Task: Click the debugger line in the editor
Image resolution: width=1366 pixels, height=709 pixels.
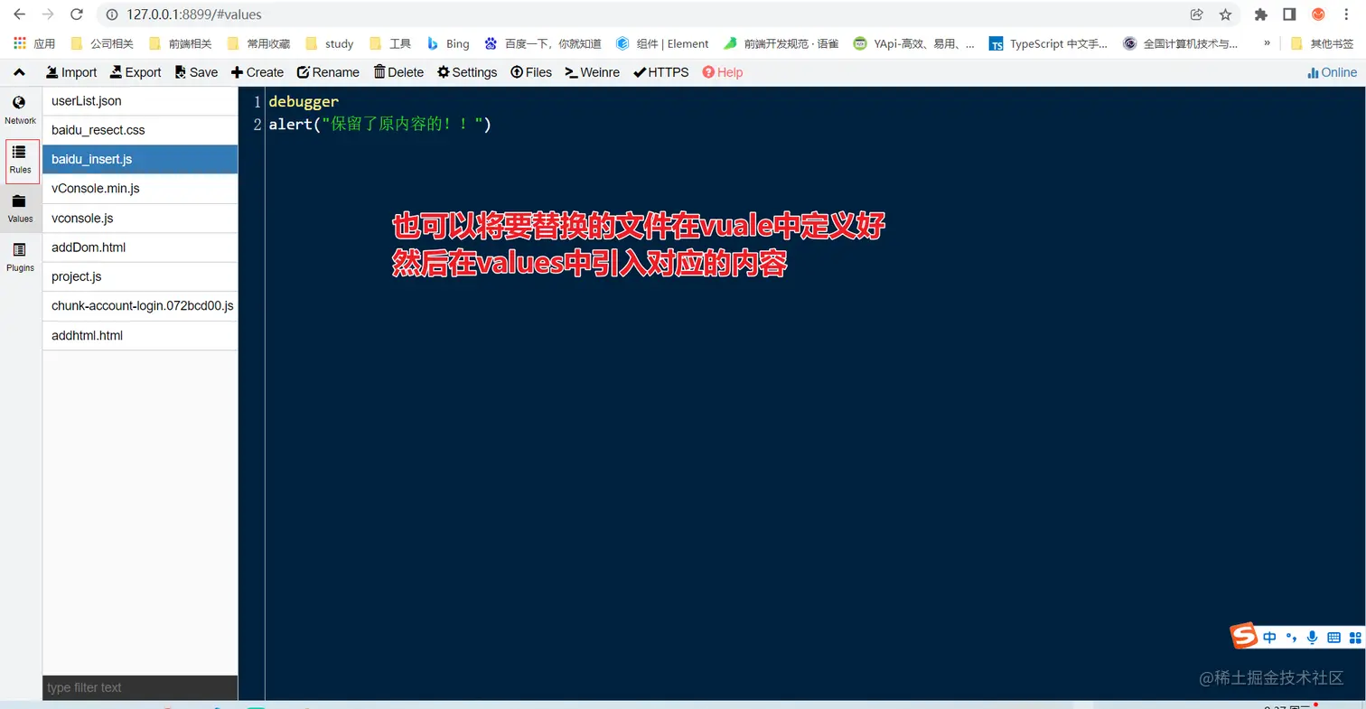Action: (304, 102)
